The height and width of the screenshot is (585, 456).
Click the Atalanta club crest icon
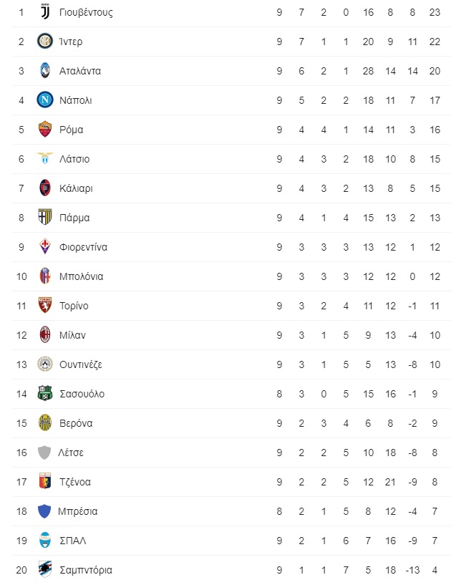45,71
